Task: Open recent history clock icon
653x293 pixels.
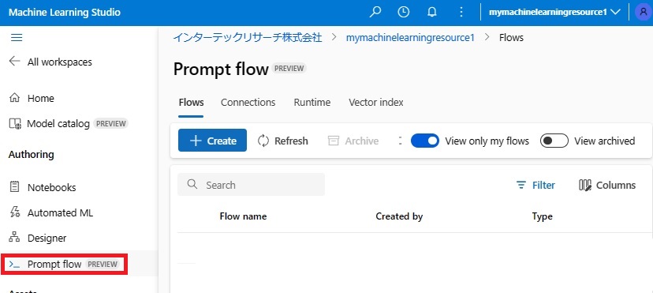Action: (404, 12)
